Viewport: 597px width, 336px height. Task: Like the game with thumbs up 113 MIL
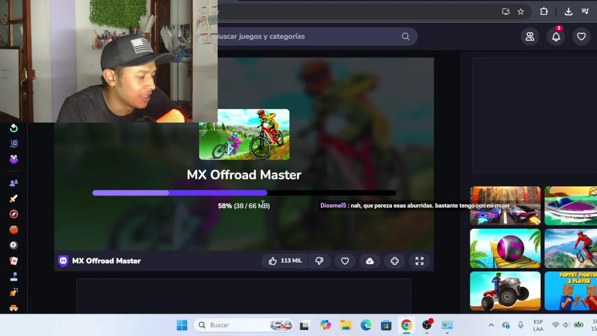click(285, 261)
